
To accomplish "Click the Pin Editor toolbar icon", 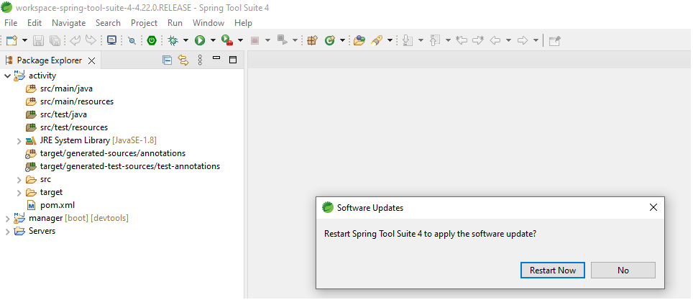I will pos(555,41).
